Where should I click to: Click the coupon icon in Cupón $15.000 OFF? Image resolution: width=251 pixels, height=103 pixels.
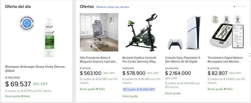(x=125, y=90)
